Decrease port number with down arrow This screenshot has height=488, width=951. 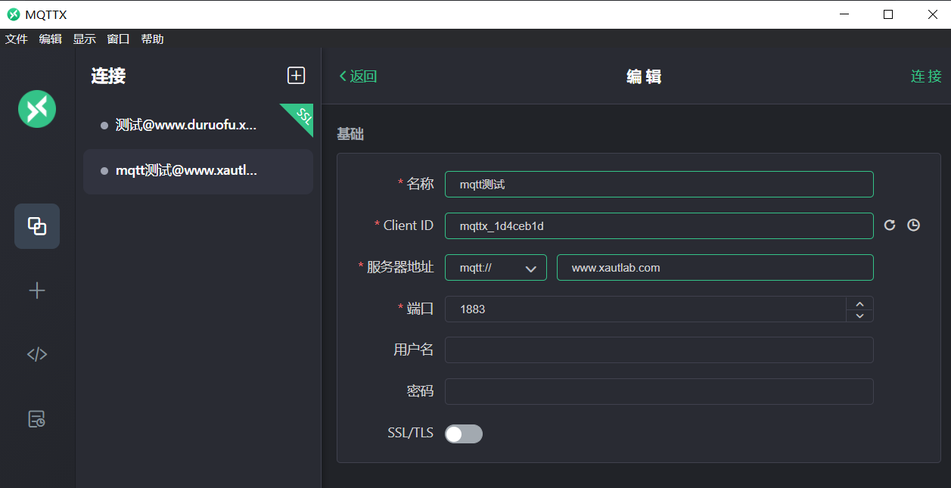point(859,315)
